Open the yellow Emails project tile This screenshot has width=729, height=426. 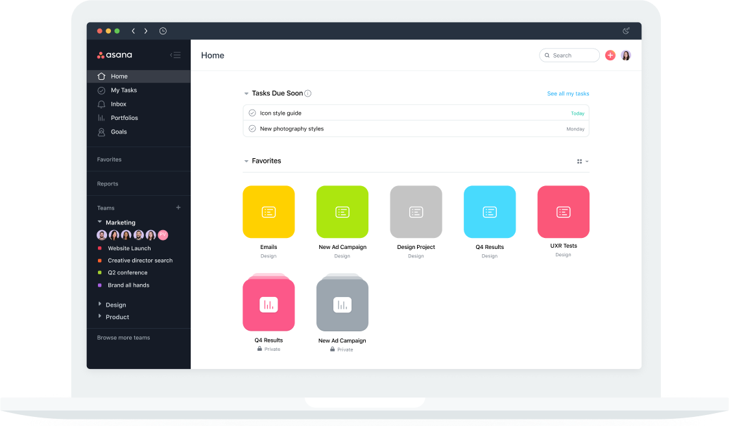pos(269,212)
